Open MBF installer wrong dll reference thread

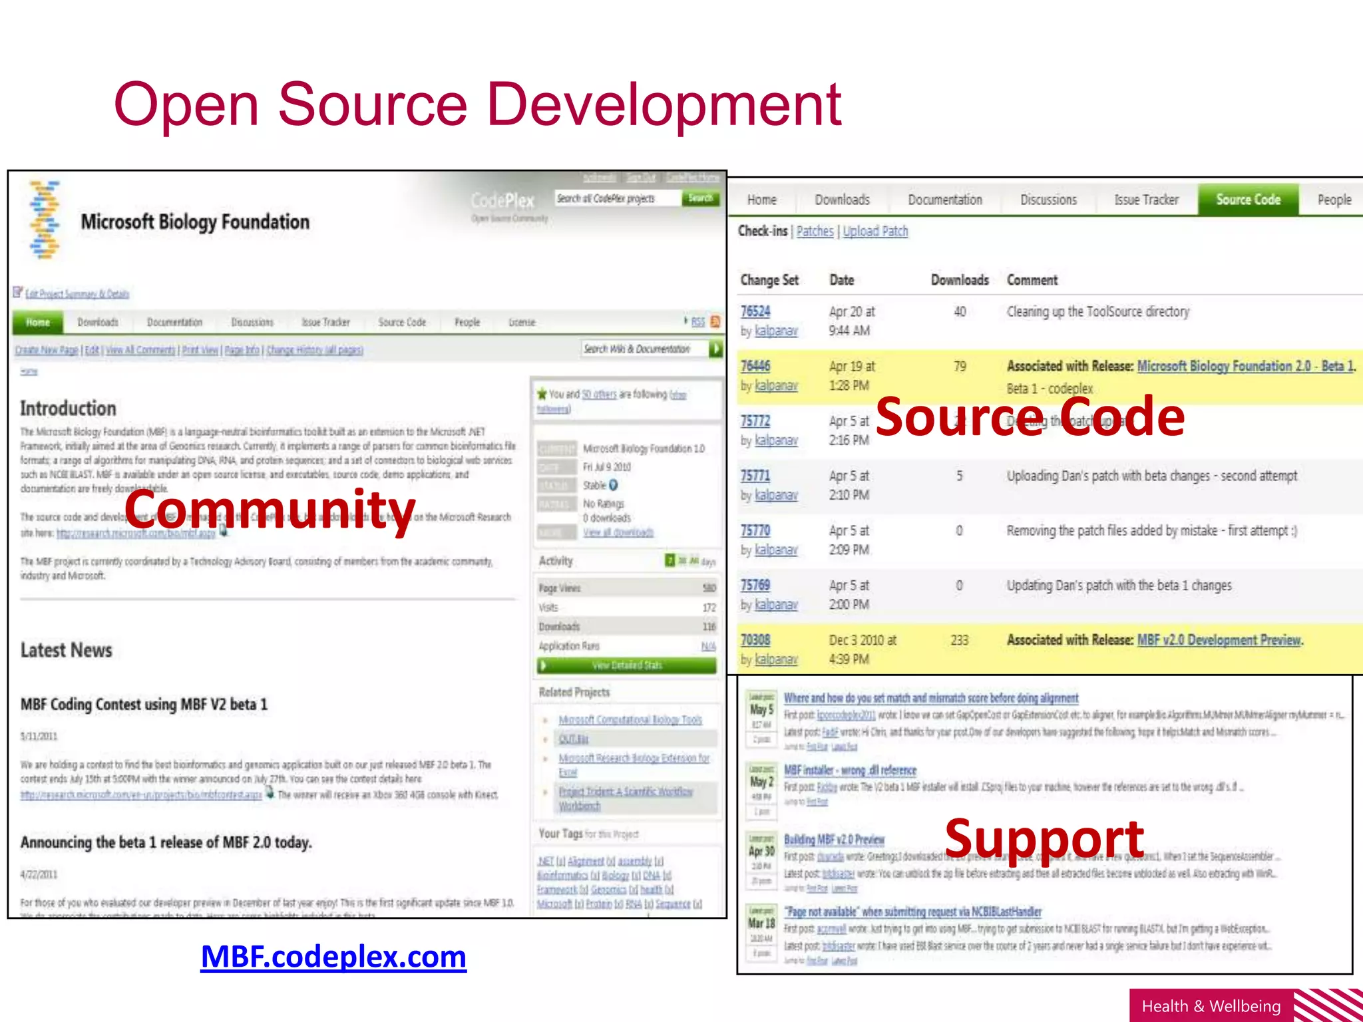click(x=850, y=770)
